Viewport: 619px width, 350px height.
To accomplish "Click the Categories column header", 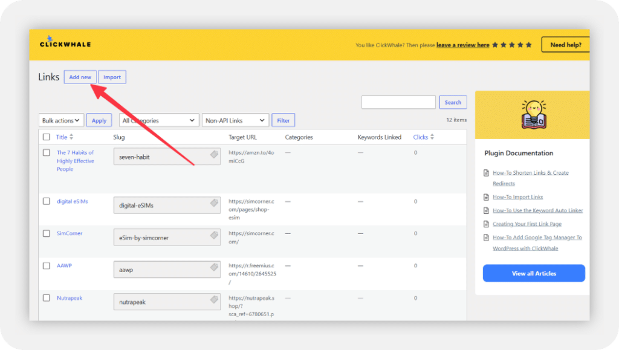I will click(x=299, y=137).
